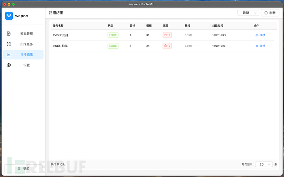Click the eye icon in Redis-扫描 row
Image resolution: width=284 pixels, height=177 pixels.
coord(257,46)
